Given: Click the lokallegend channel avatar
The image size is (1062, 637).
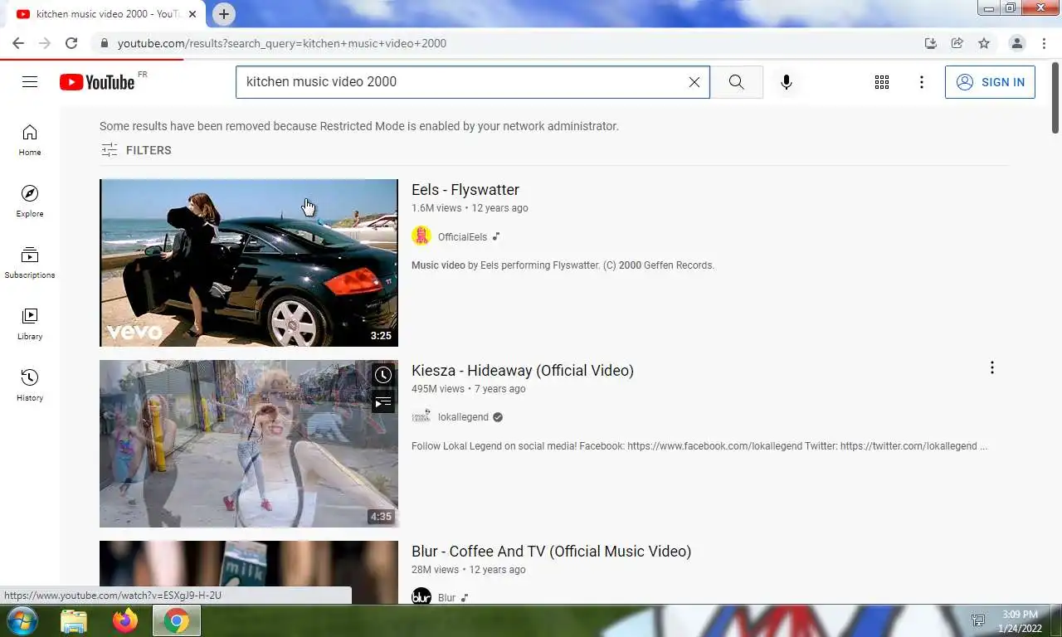Looking at the screenshot, I should tap(421, 417).
